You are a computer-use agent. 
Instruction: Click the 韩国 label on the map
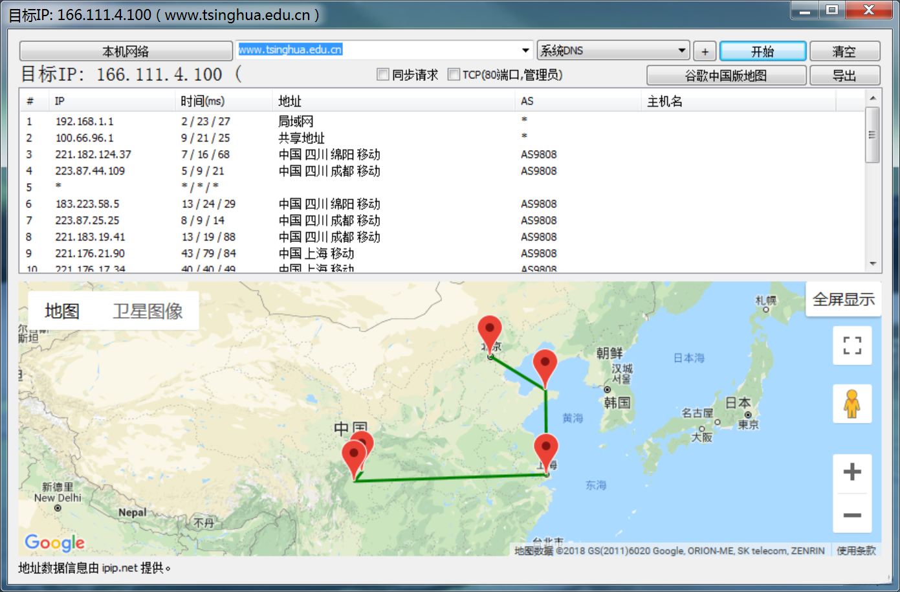[x=617, y=402]
